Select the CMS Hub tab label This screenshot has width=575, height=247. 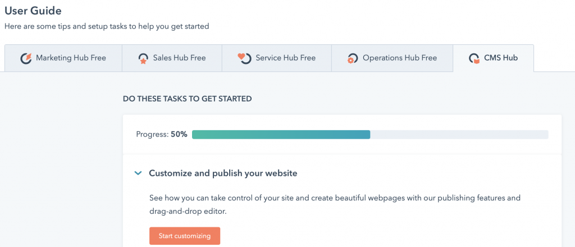(x=501, y=58)
